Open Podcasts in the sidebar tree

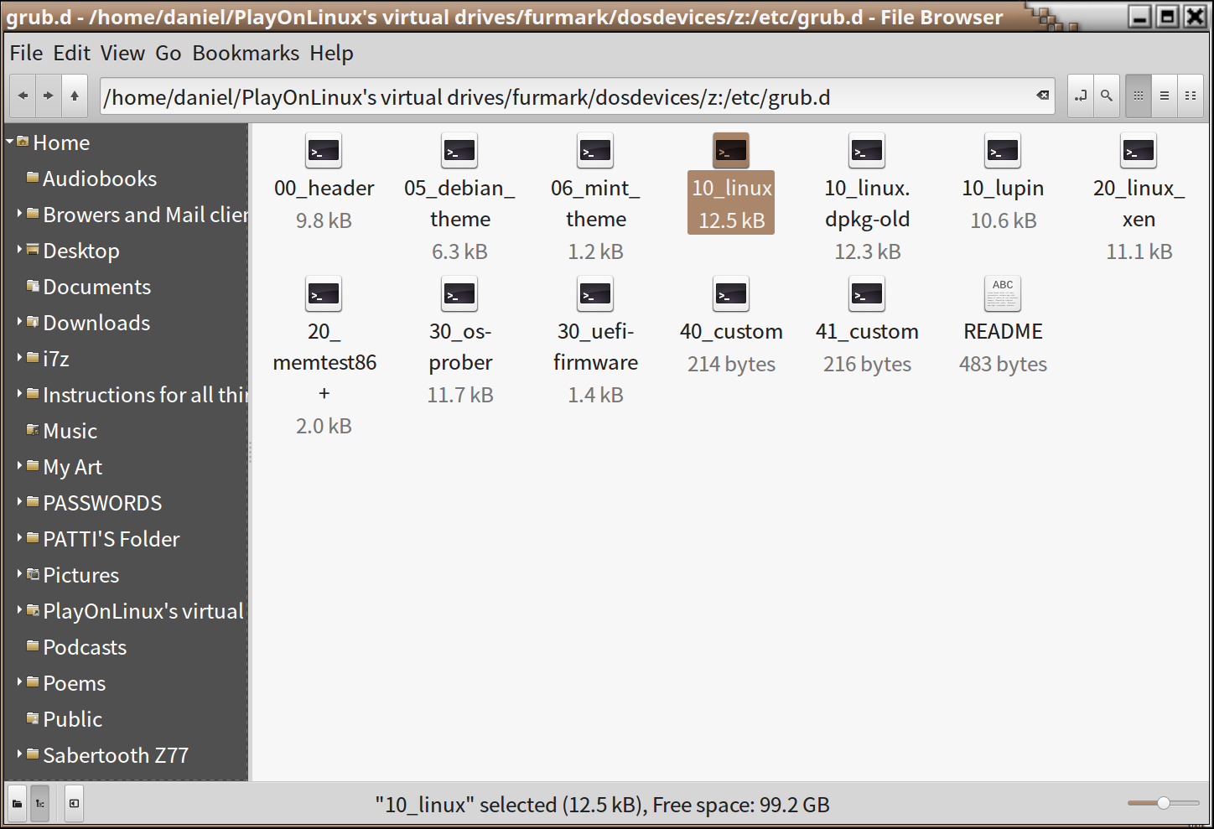85,646
